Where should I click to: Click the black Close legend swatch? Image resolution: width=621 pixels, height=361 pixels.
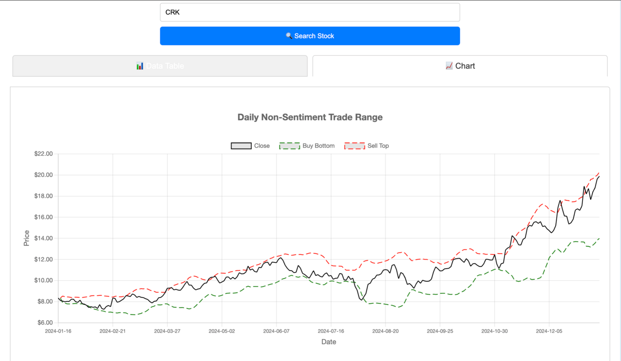tap(241, 146)
